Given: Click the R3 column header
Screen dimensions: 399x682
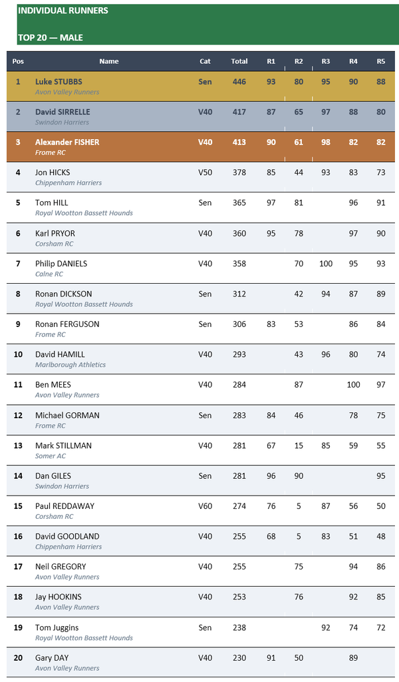Looking at the screenshot, I should tap(326, 61).
